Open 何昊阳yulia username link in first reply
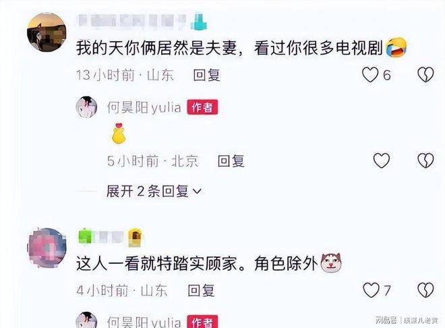 (144, 107)
